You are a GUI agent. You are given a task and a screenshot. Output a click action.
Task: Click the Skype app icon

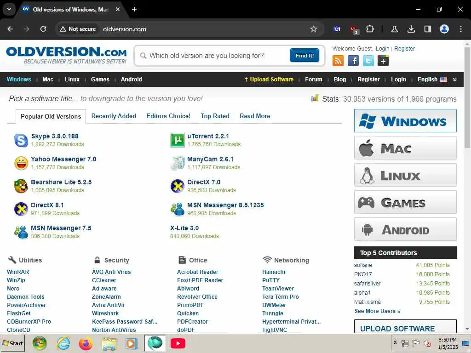[21, 140]
